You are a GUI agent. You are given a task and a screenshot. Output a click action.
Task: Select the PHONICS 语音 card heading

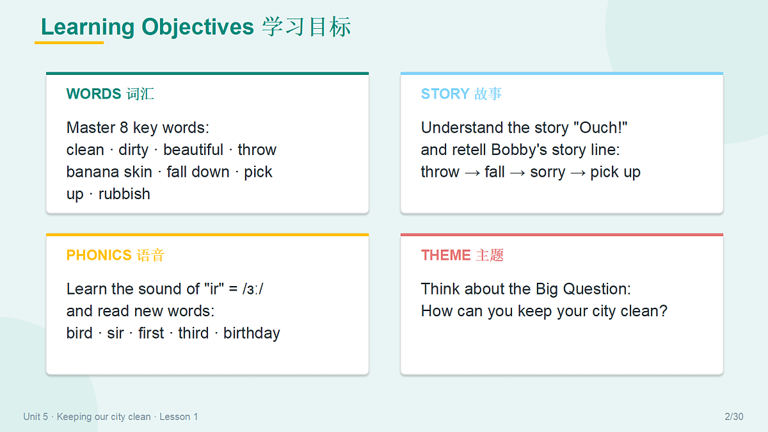click(115, 255)
